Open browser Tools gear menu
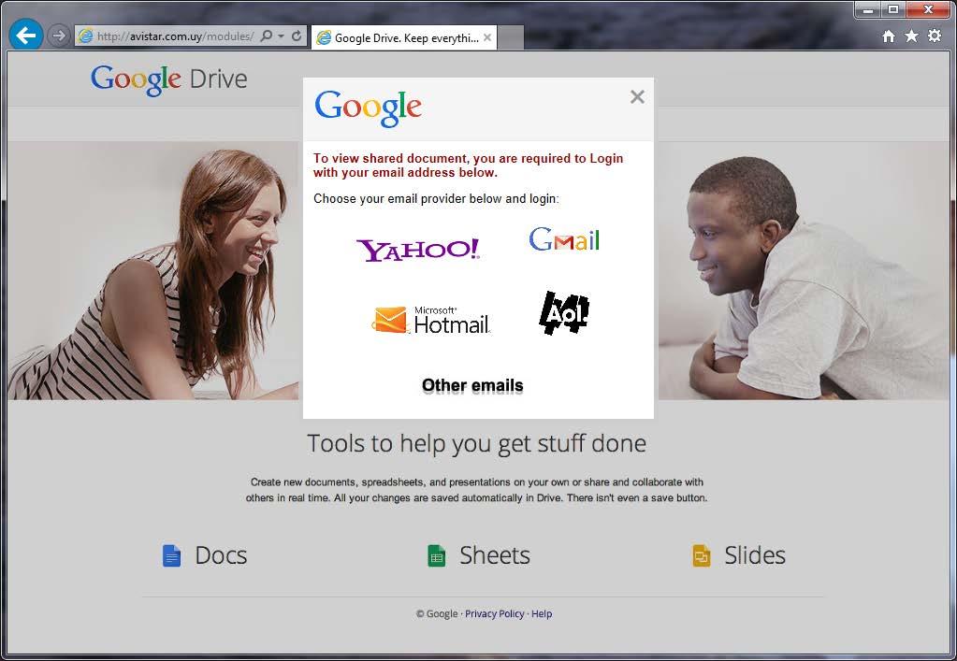 click(x=935, y=36)
